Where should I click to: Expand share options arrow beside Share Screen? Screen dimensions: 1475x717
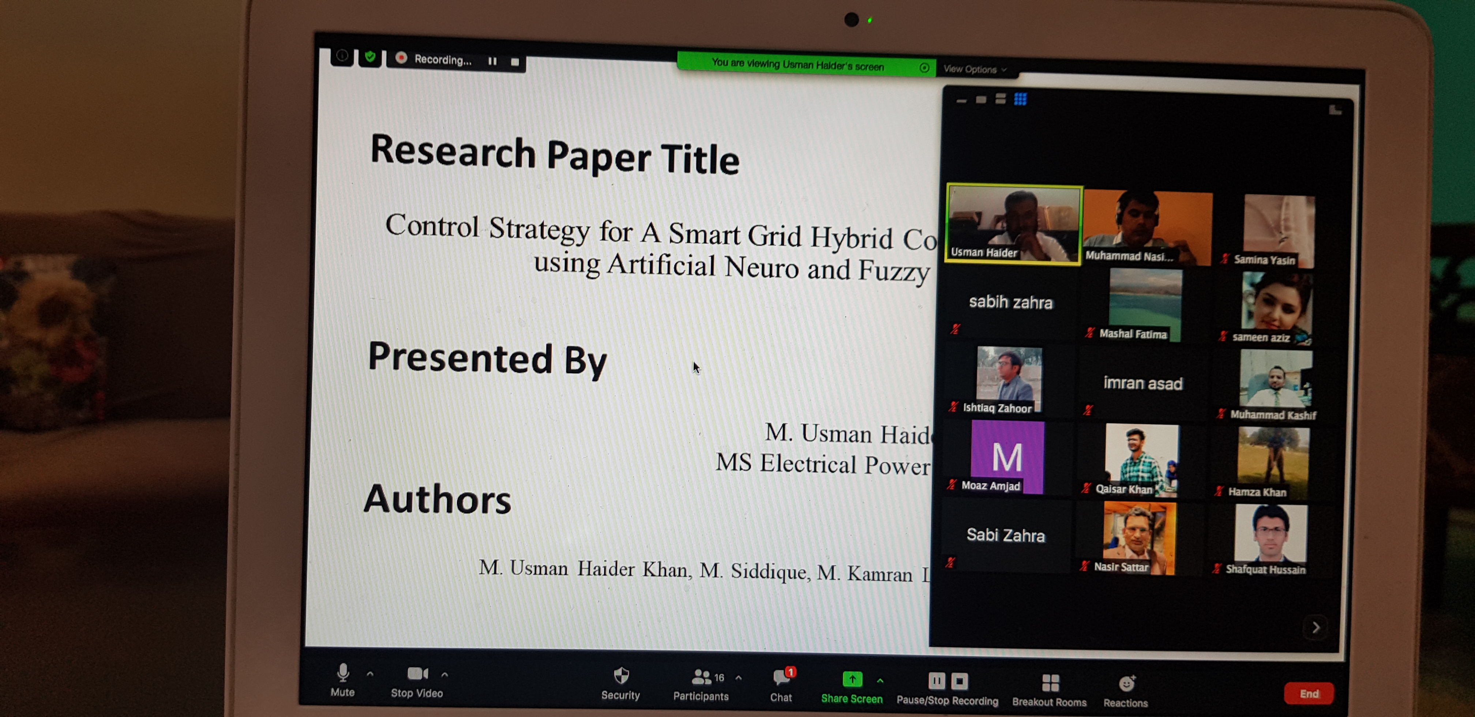[x=880, y=681]
